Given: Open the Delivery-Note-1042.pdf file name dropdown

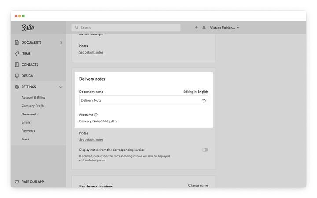Looking at the screenshot, I should pyautogui.click(x=98, y=121).
